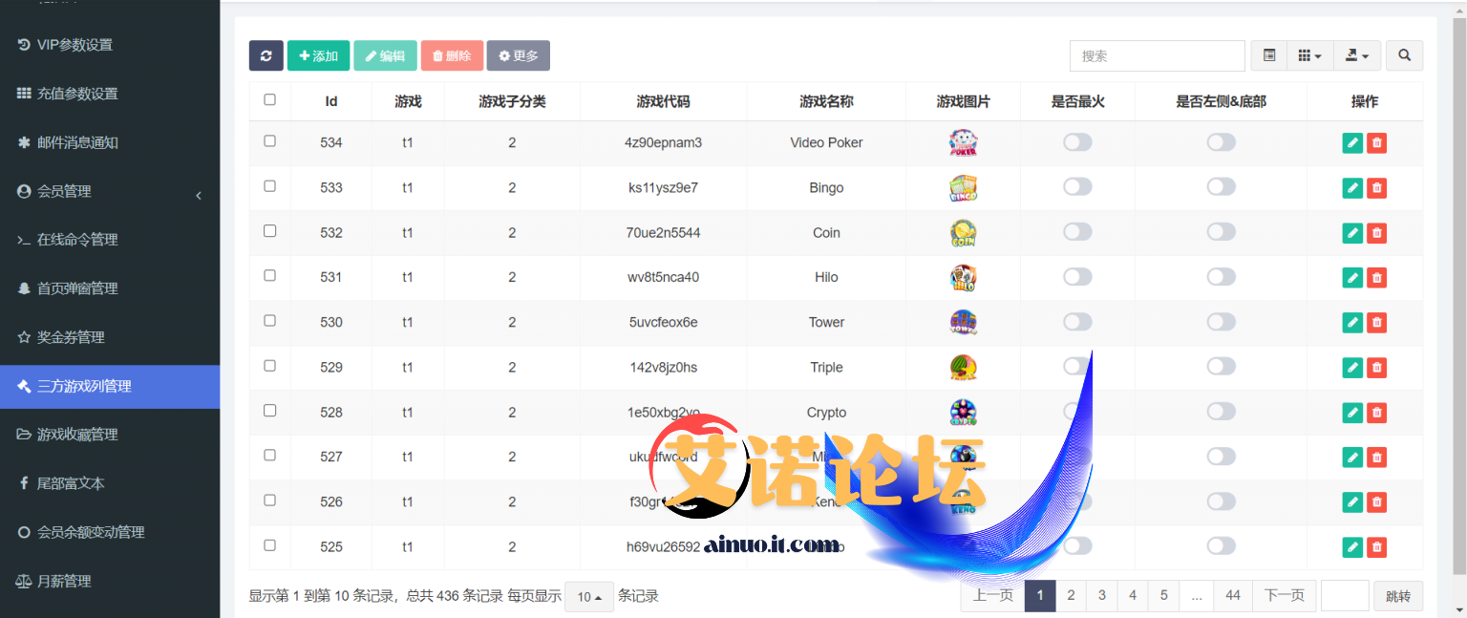Click the search magnifier icon button
1467x618 pixels.
(1404, 55)
